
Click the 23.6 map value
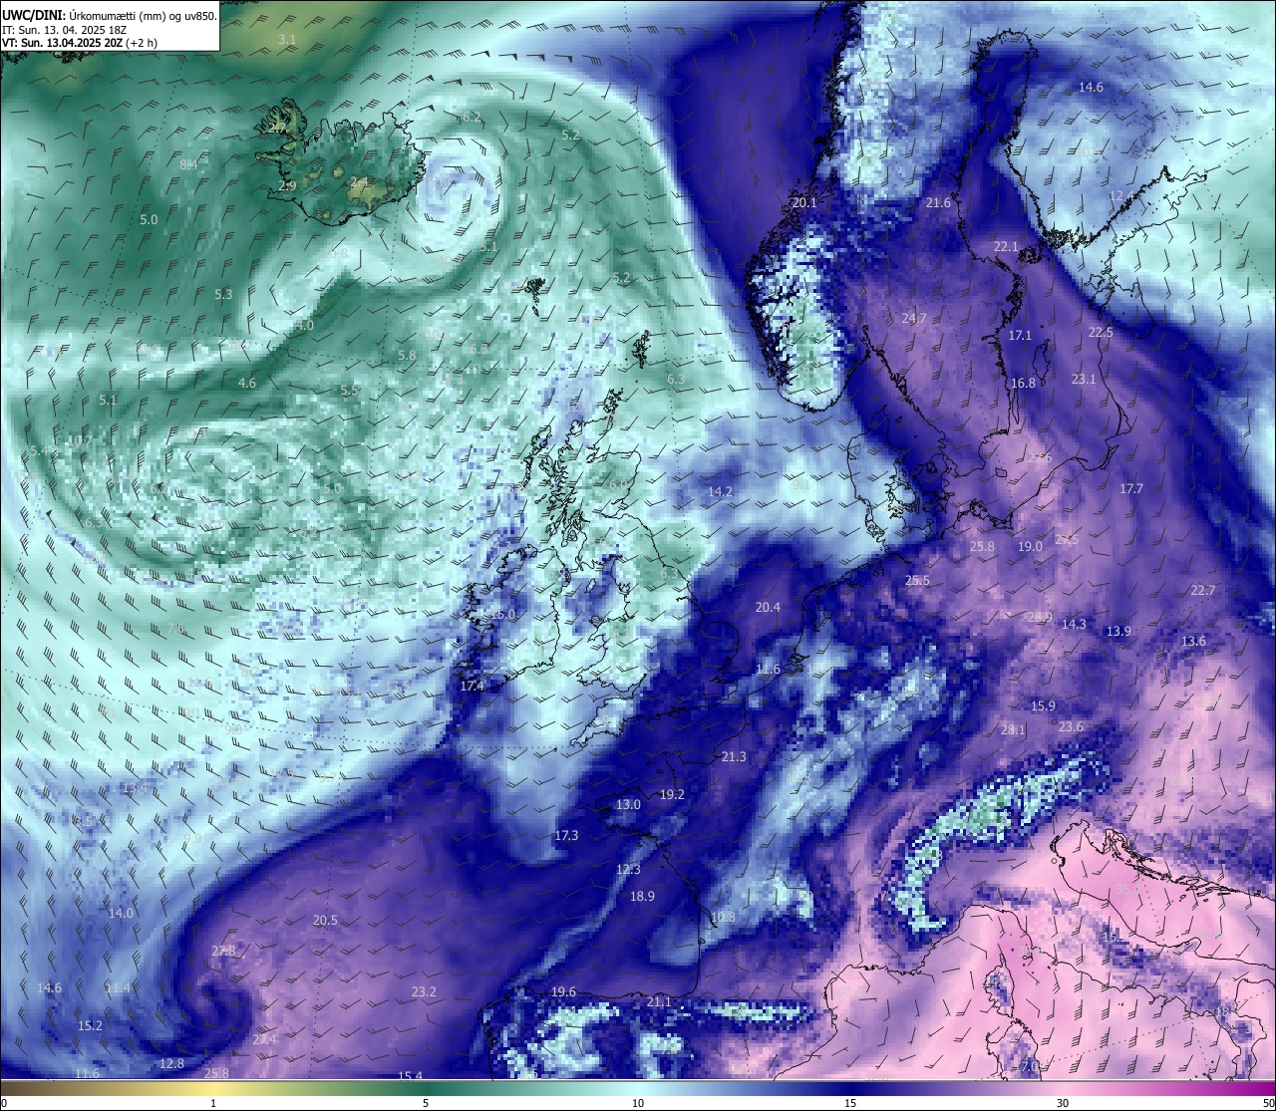click(x=1071, y=726)
